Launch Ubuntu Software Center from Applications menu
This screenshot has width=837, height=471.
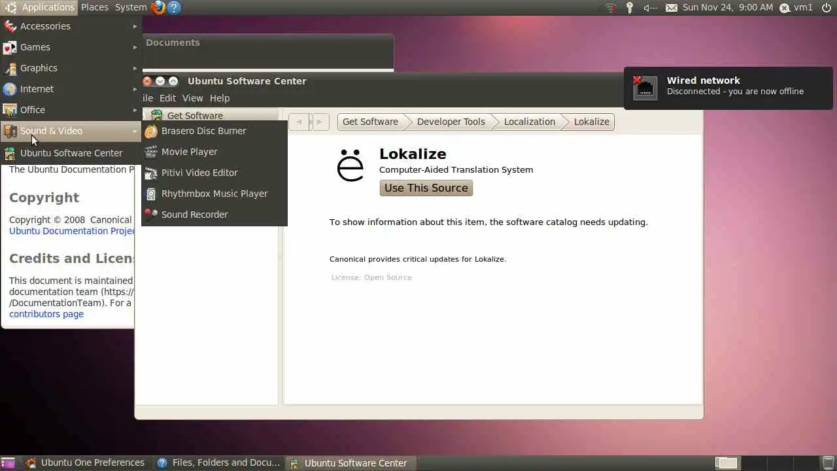71,153
